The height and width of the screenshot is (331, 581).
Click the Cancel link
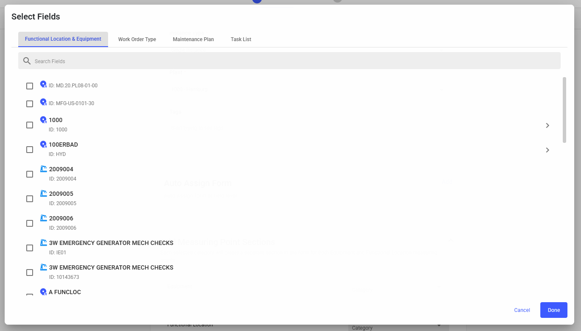[522, 310]
